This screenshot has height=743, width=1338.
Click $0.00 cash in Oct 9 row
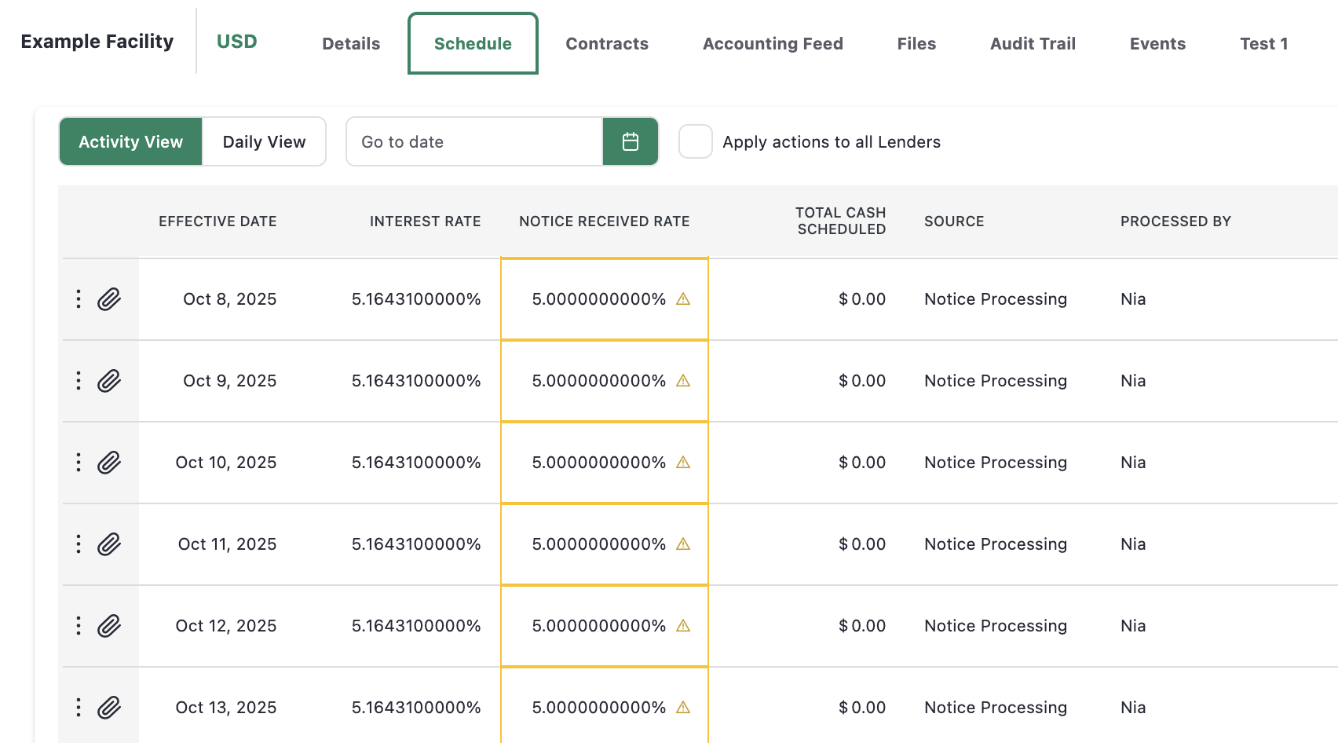862,381
